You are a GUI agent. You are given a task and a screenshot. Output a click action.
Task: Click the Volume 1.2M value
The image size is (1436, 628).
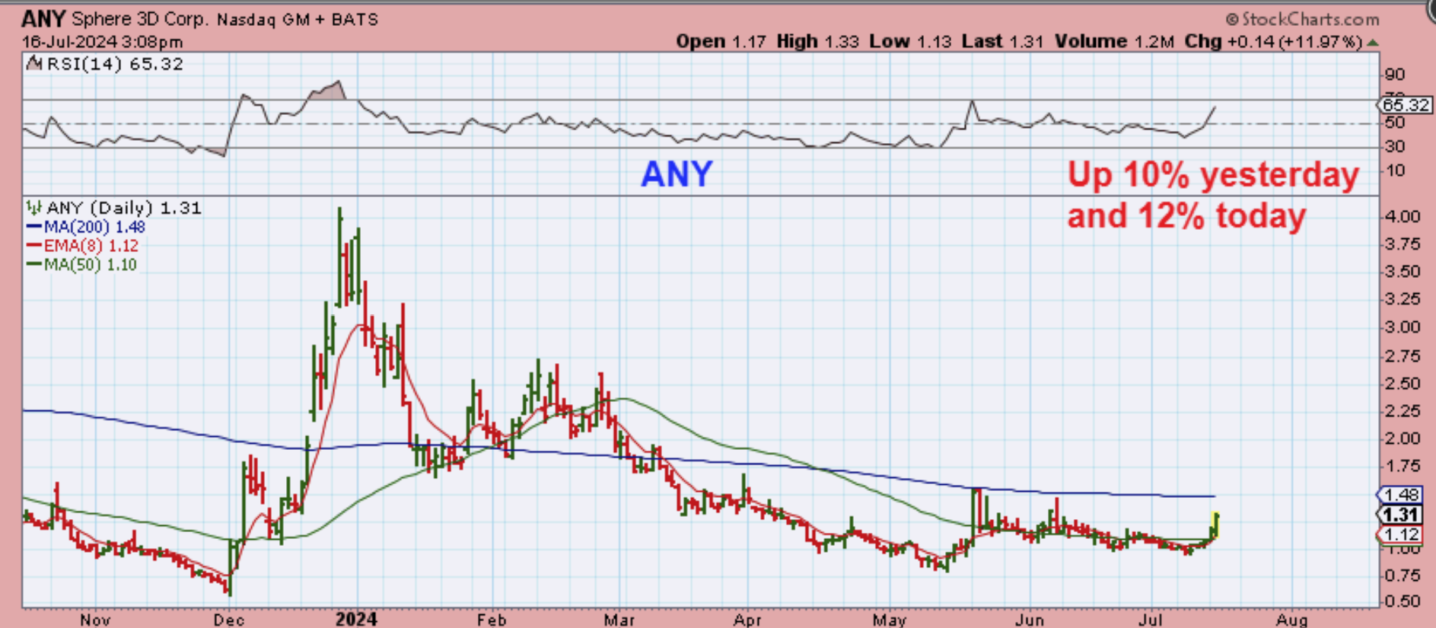click(1114, 42)
